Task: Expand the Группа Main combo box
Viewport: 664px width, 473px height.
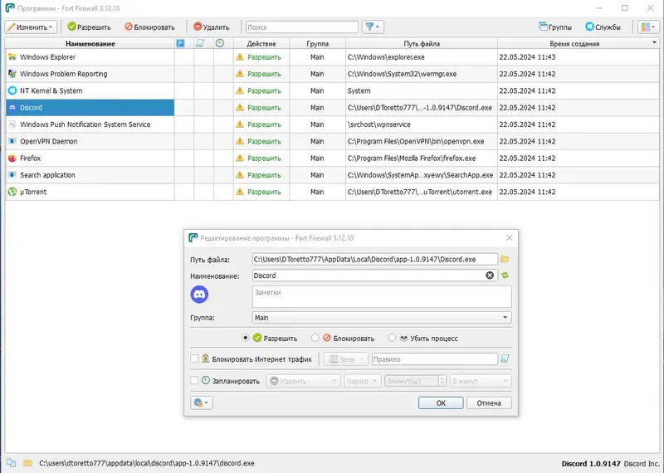Action: click(382, 318)
